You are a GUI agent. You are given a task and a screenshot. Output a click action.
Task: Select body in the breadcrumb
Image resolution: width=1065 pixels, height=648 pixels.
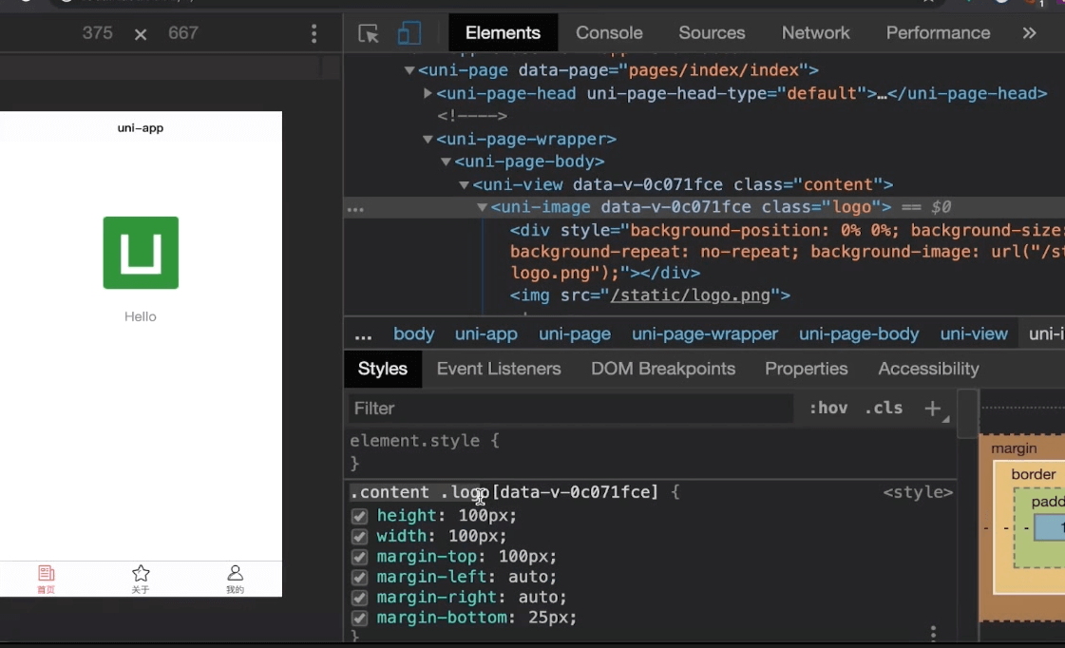[x=413, y=334]
